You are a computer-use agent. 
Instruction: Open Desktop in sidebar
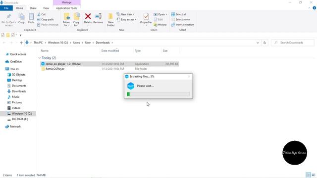(14, 80)
